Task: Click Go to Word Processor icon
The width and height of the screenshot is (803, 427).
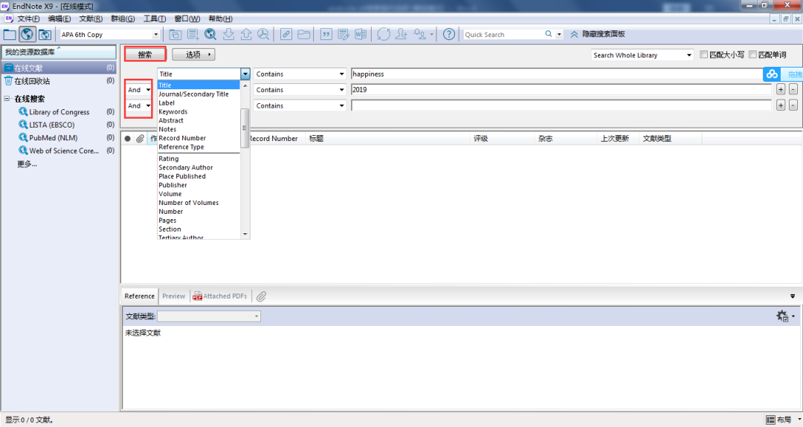Action: [x=361, y=34]
